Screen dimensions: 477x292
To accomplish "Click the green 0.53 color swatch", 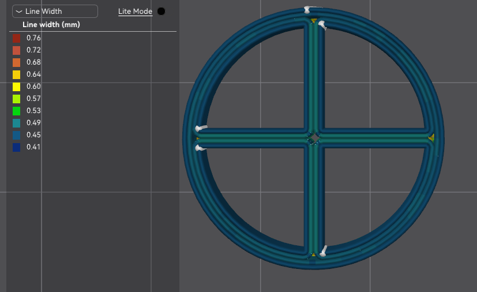I will [16, 111].
